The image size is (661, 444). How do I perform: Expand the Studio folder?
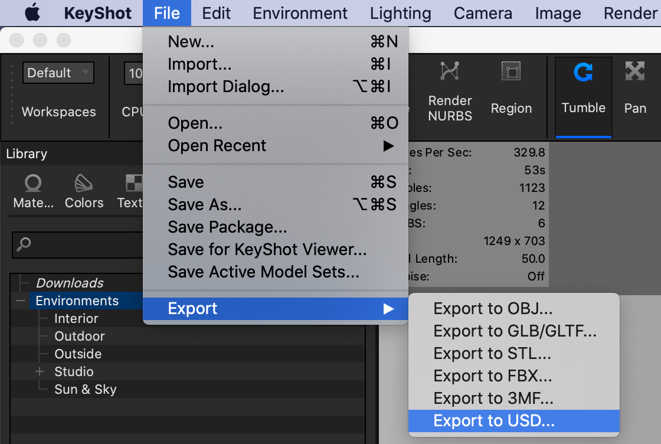[40, 372]
